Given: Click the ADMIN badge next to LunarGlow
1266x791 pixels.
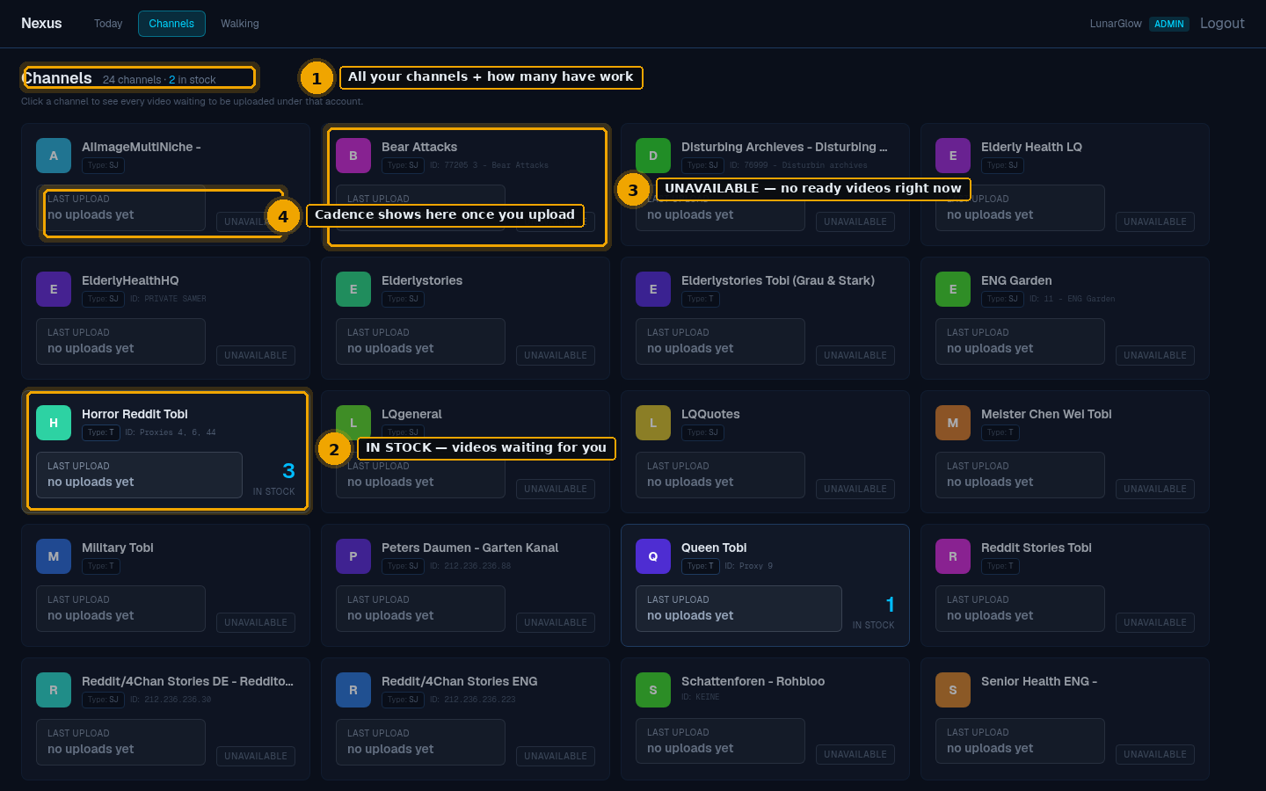Looking at the screenshot, I should (x=1169, y=24).
